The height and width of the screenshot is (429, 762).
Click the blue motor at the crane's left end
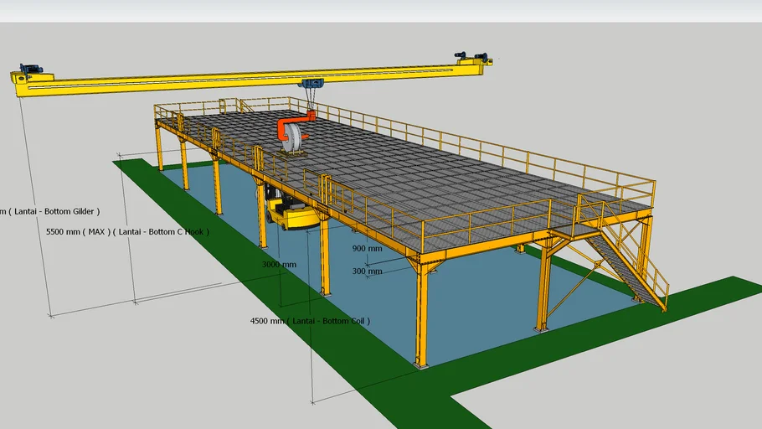tap(31, 70)
